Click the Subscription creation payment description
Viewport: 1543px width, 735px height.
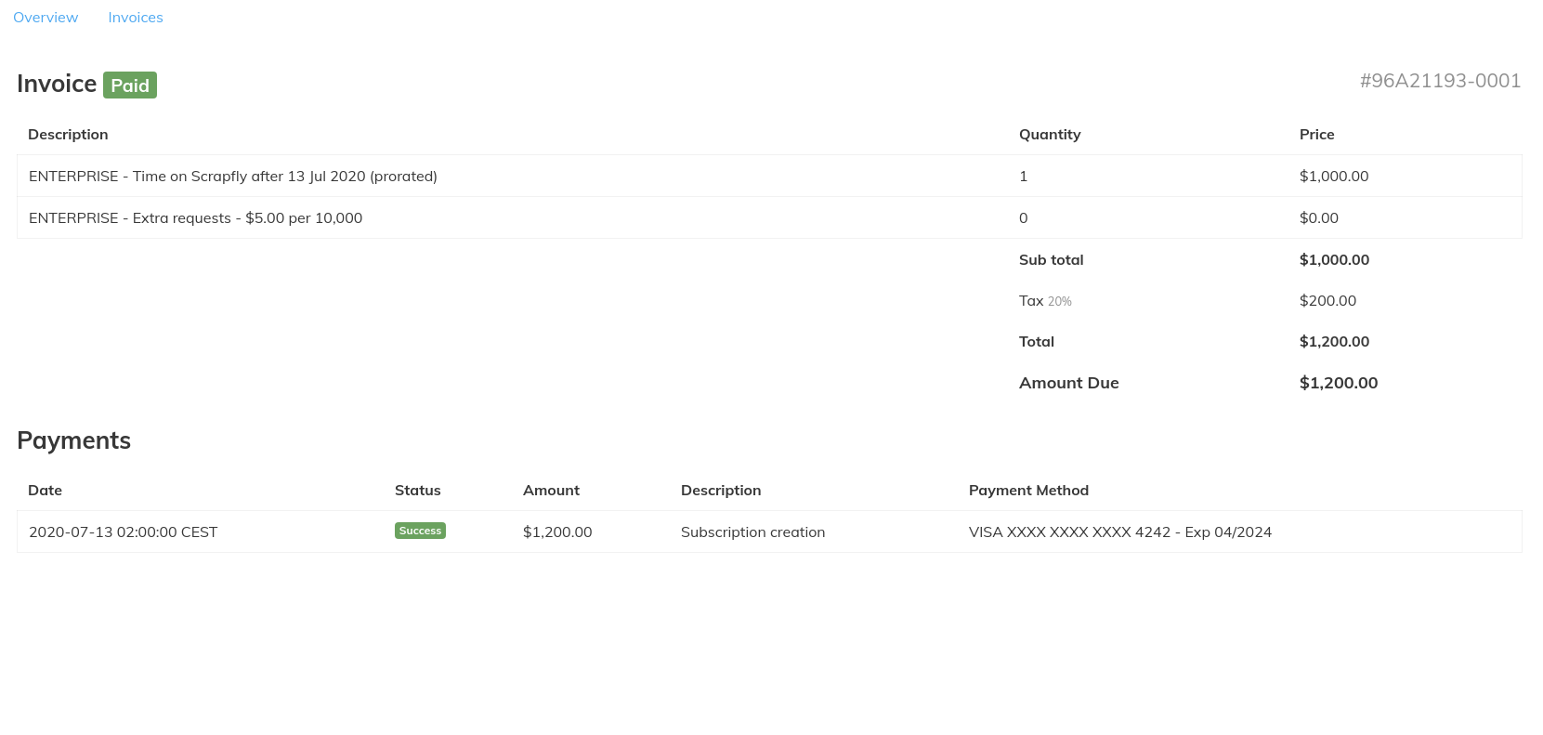click(752, 532)
